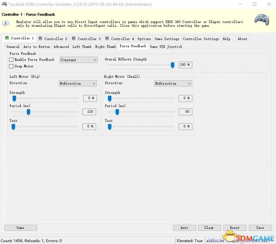Switch to the Controller 4 tab

click(x=120, y=38)
